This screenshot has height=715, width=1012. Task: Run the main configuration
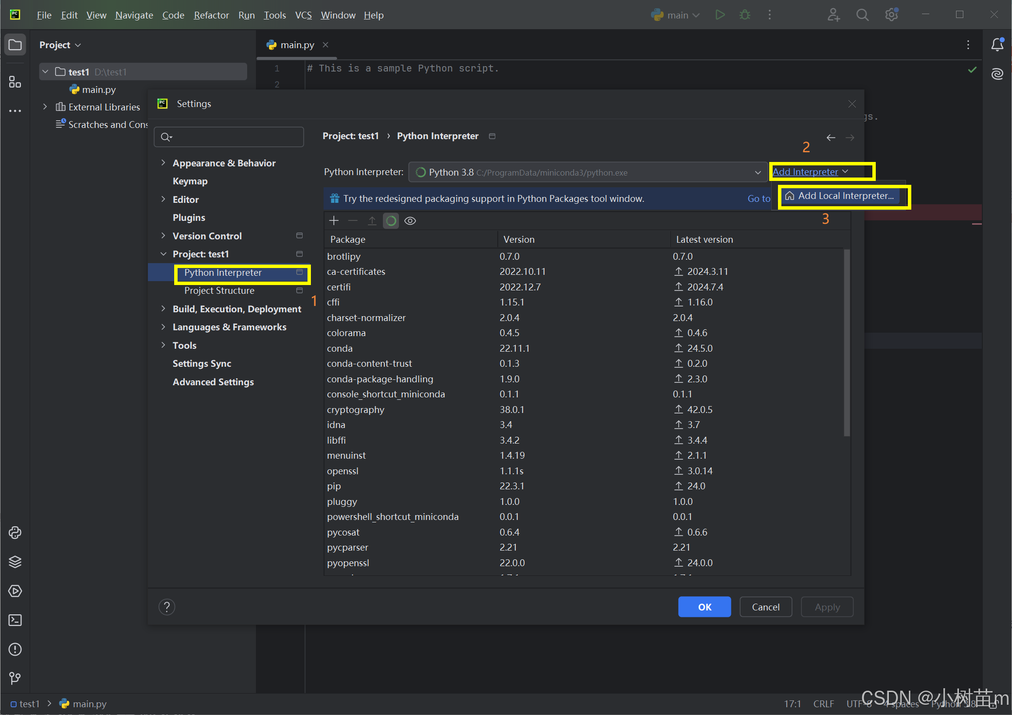[720, 15]
